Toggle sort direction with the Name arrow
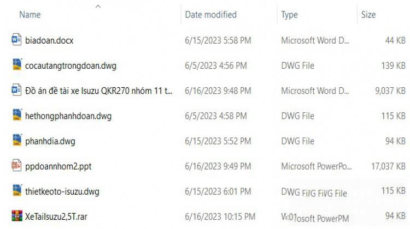 tap(98, 7)
